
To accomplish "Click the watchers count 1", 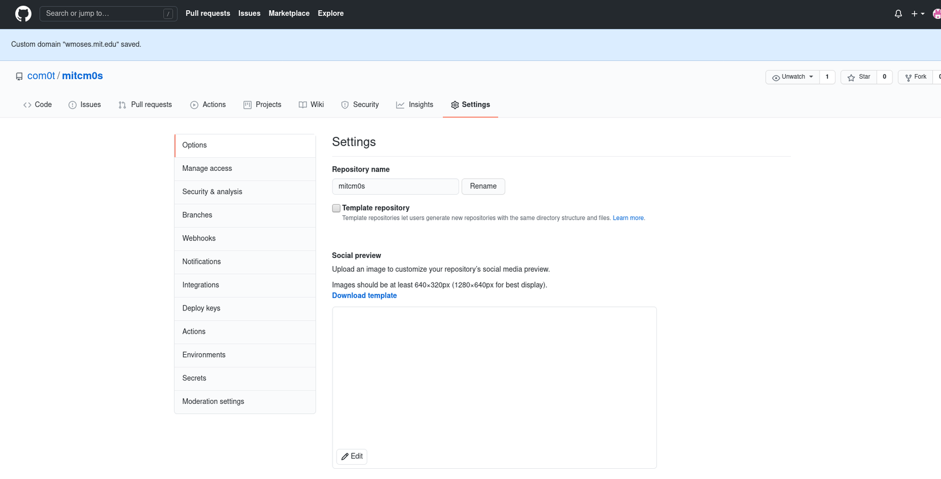I will coord(827,77).
